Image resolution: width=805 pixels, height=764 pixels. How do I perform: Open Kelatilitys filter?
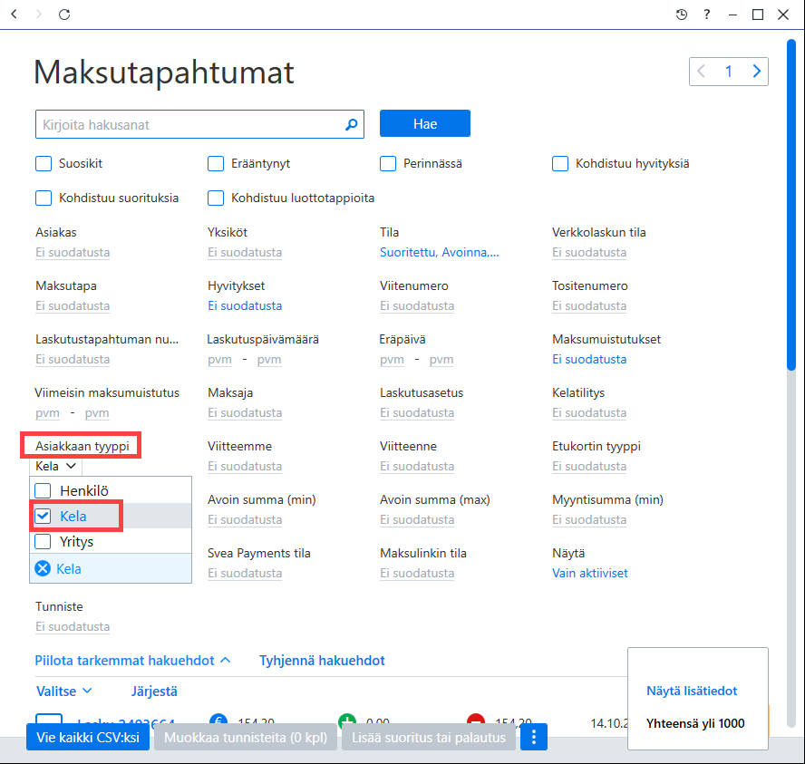tap(589, 412)
